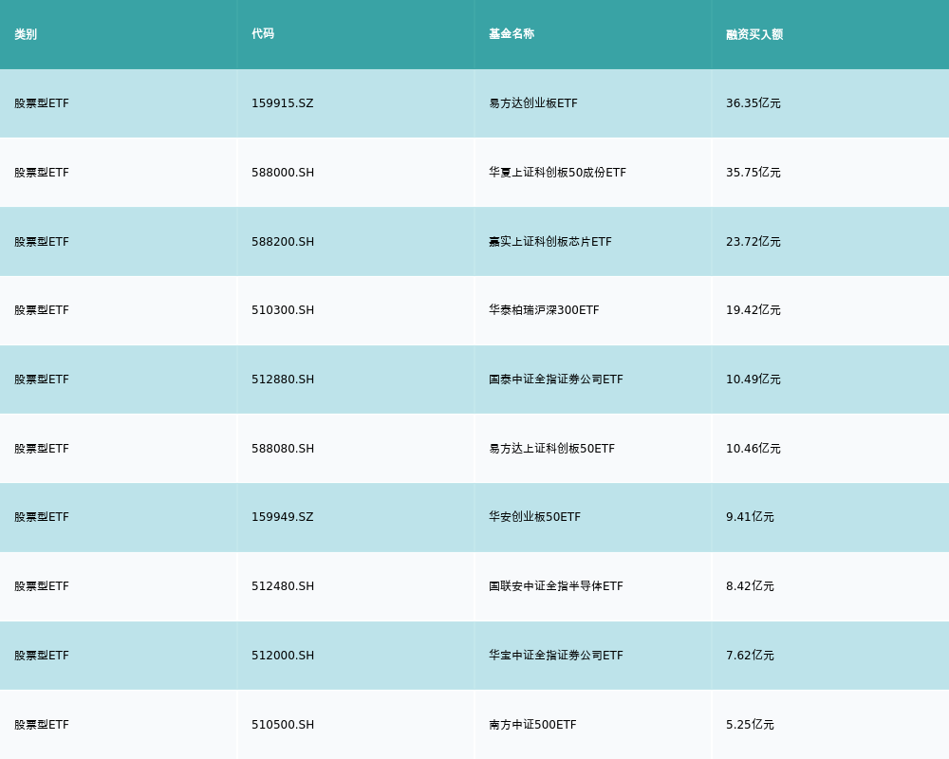Select fund name 易方达创业板ETF
Image resolution: width=949 pixels, height=759 pixels.
(533, 103)
